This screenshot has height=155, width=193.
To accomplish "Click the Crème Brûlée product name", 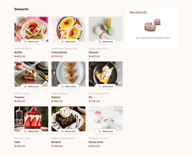I will (x=59, y=53).
